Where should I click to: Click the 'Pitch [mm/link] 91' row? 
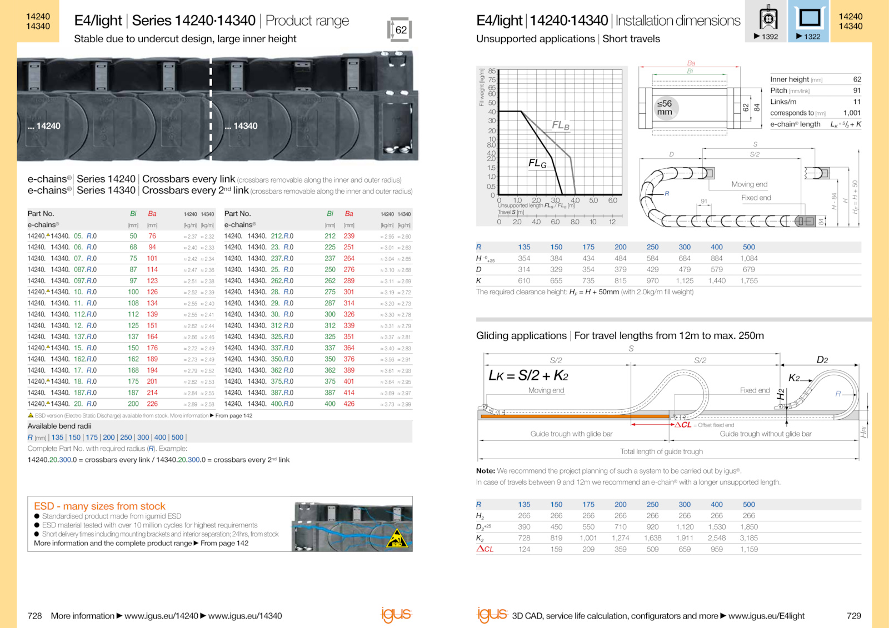coord(815,91)
